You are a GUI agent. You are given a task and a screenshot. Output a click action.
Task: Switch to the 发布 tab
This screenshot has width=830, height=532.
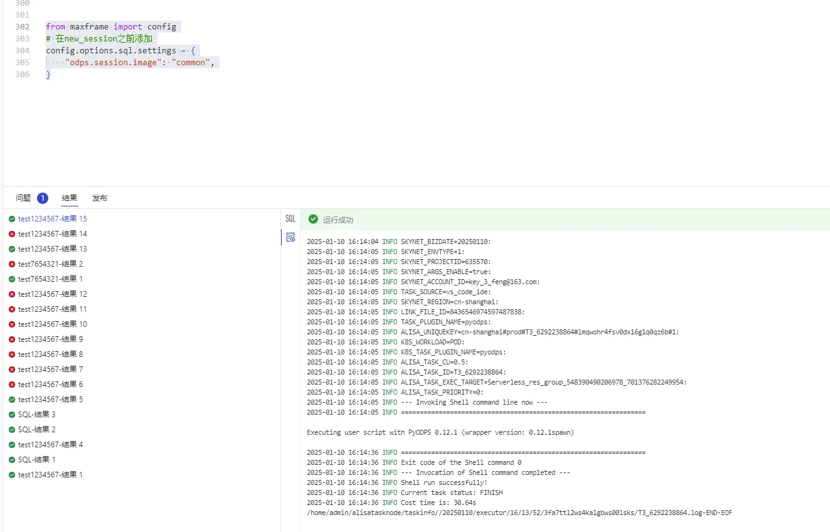(x=100, y=198)
